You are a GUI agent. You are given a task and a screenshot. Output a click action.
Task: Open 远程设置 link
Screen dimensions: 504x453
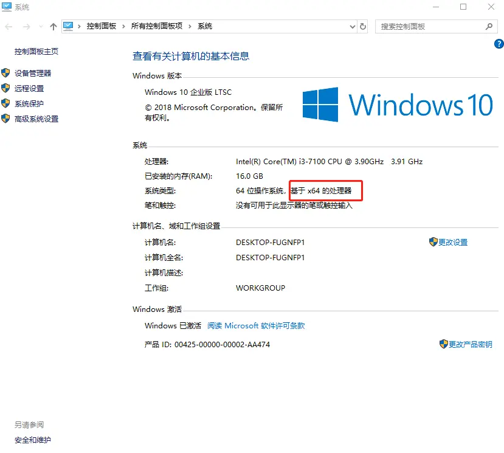tap(29, 88)
